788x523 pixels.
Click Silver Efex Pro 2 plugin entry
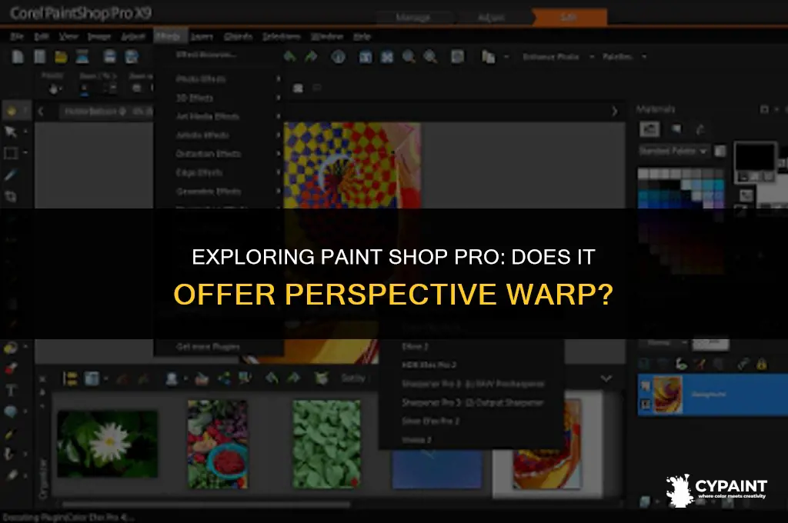pos(431,421)
